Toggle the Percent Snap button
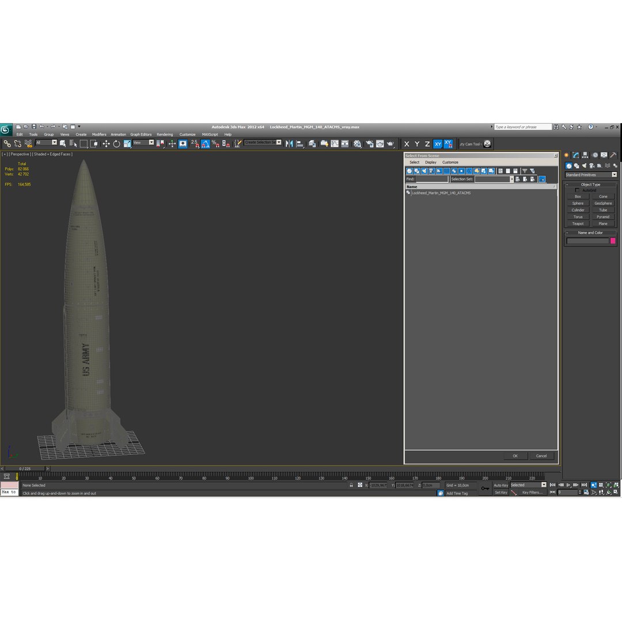The width and height of the screenshot is (622, 622). coord(215,143)
